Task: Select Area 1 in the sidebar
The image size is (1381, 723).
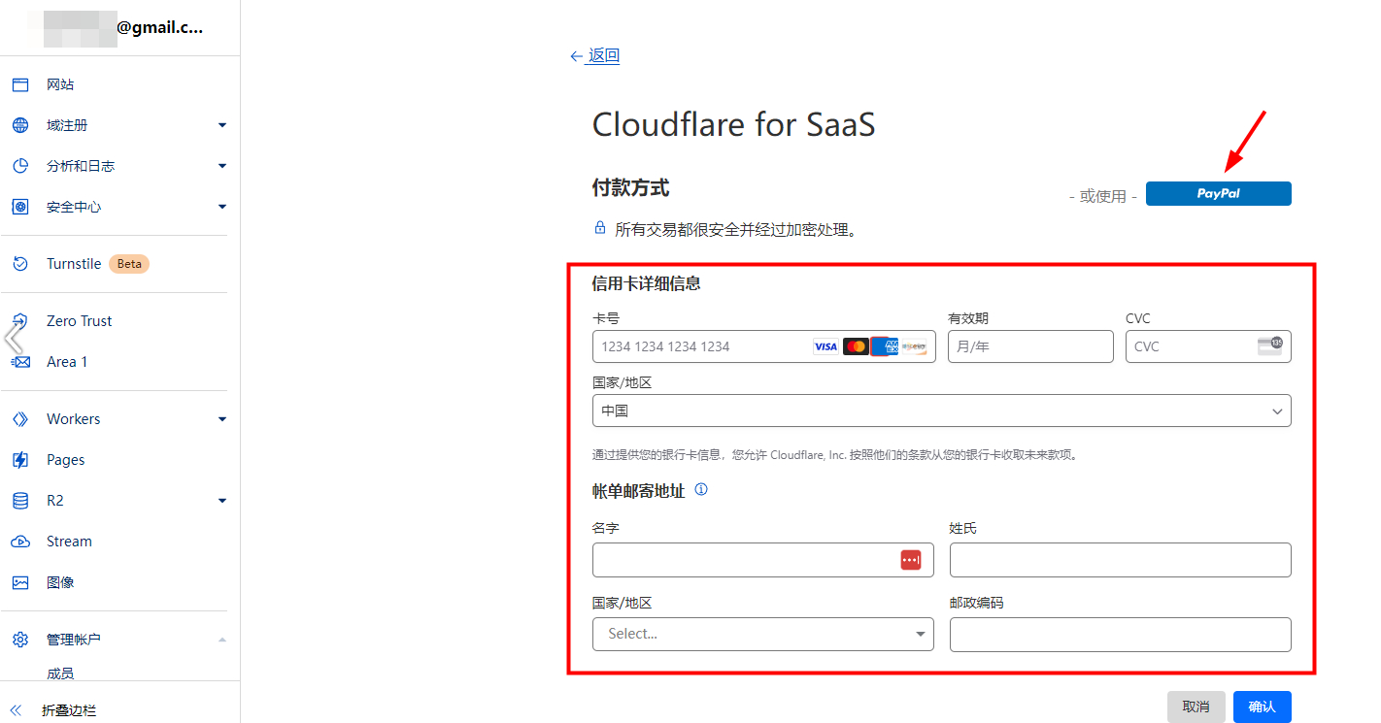Action: tap(66, 361)
